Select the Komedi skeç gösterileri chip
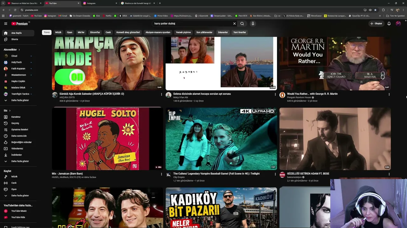Image resolution: width=407 pixels, height=228 pixels. pyautogui.click(x=128, y=32)
